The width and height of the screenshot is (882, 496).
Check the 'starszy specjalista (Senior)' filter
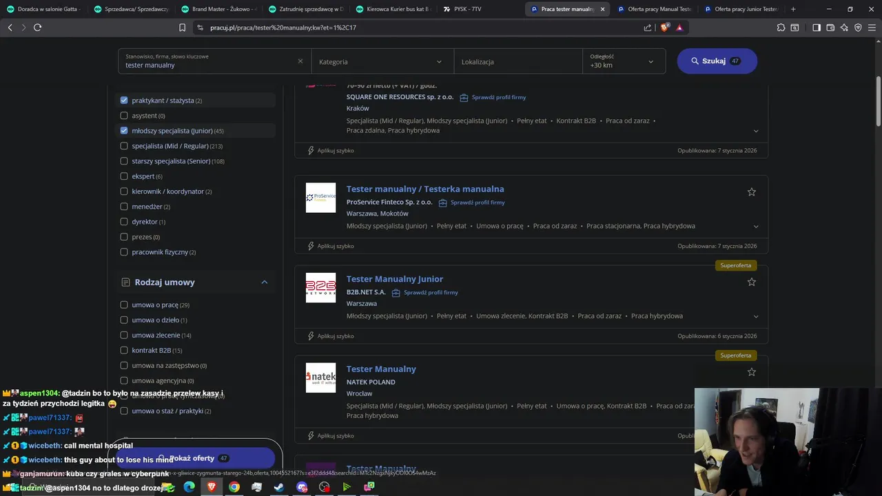click(124, 161)
